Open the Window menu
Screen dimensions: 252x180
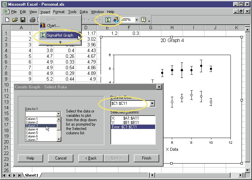pyautogui.click(x=97, y=12)
